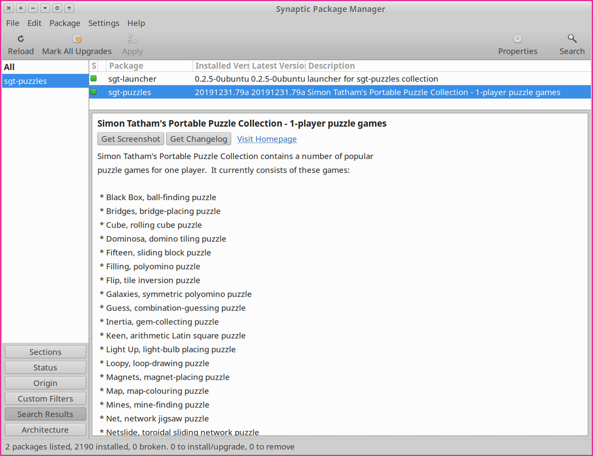This screenshot has width=593, height=456.
Task: Click the Reload toolbar icon
Action: pos(21,39)
